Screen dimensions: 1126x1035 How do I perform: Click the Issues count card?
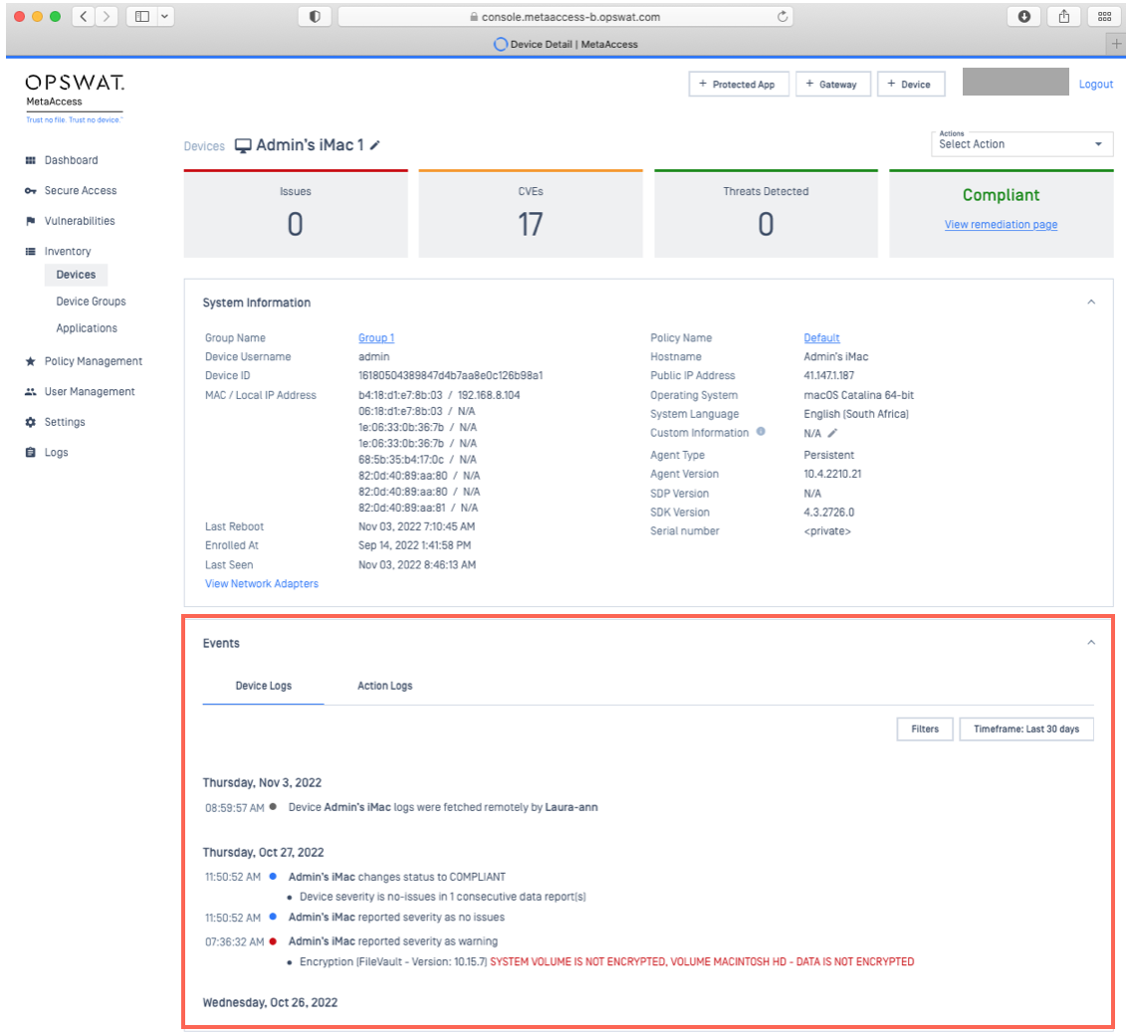click(296, 214)
